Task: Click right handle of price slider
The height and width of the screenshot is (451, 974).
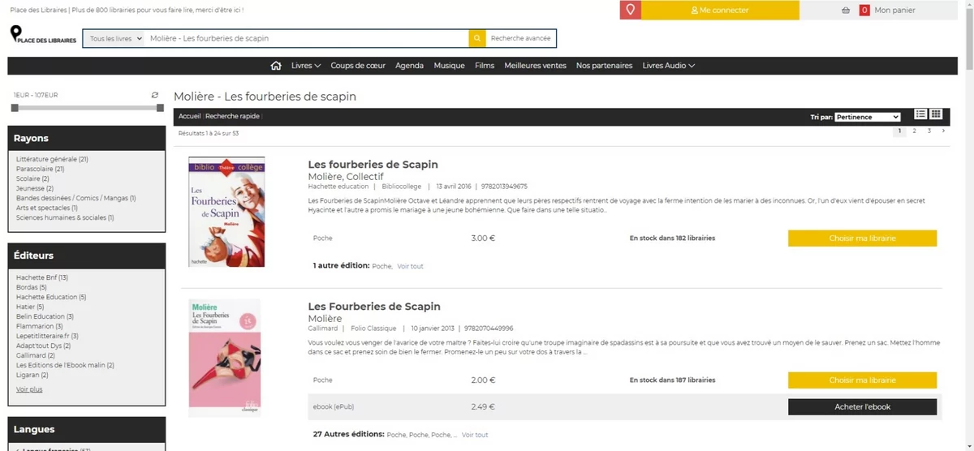Action: [160, 107]
